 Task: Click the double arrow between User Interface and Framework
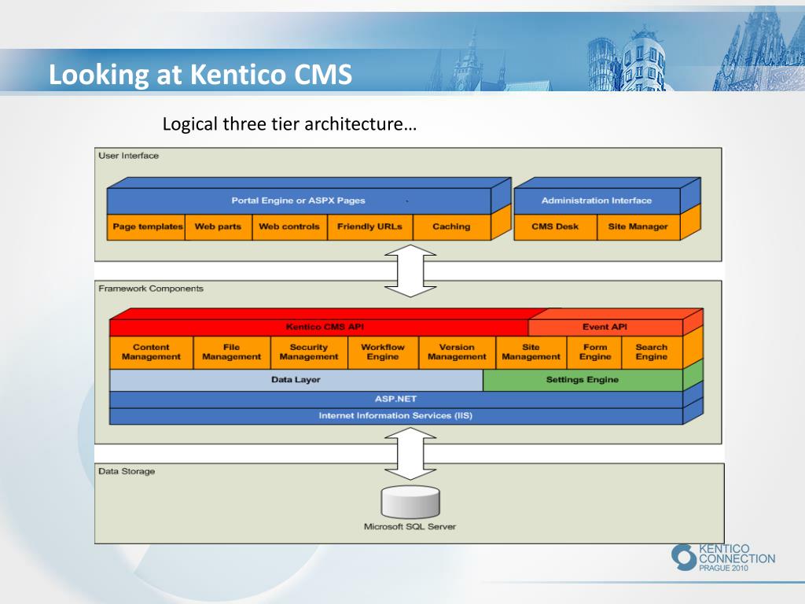tap(410, 271)
